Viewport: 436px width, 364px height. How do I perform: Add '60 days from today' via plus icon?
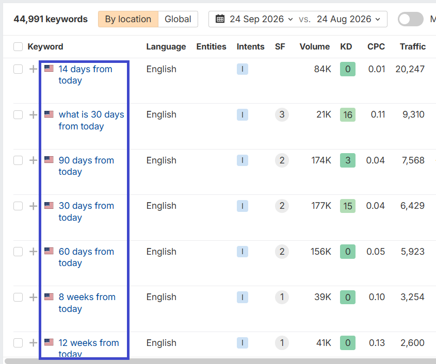[33, 252]
